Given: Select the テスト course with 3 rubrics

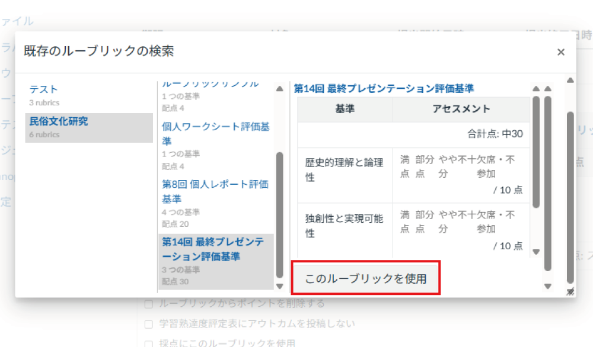Looking at the screenshot, I should click(x=43, y=89).
